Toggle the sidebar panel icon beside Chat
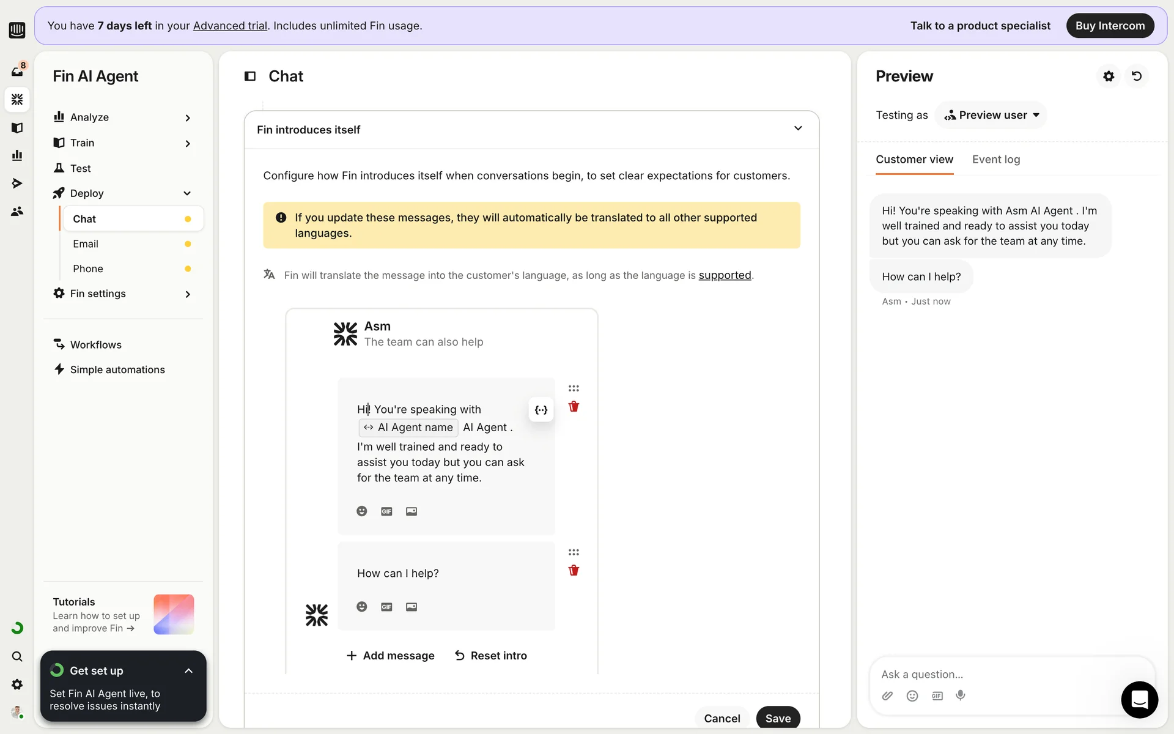The image size is (1174, 734). 250,76
